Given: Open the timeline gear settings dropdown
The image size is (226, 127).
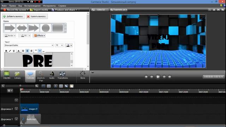Looking at the screenshot, I should 10,91.
